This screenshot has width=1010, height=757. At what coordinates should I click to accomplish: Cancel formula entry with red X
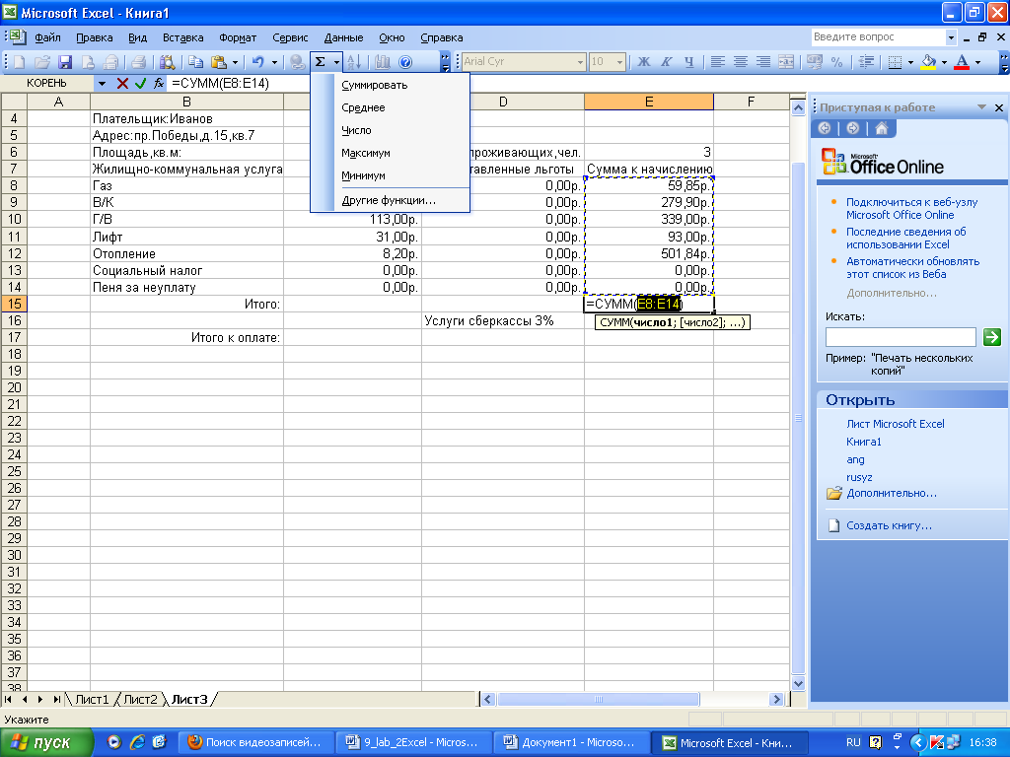click(122, 83)
